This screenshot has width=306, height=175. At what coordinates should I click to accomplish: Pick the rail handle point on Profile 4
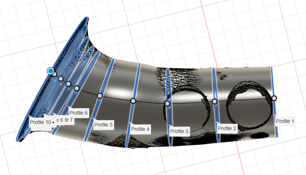click(133, 101)
